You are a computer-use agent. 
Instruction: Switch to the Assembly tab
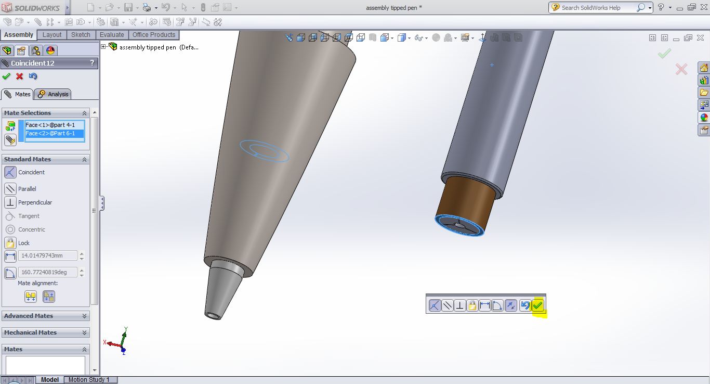point(19,35)
